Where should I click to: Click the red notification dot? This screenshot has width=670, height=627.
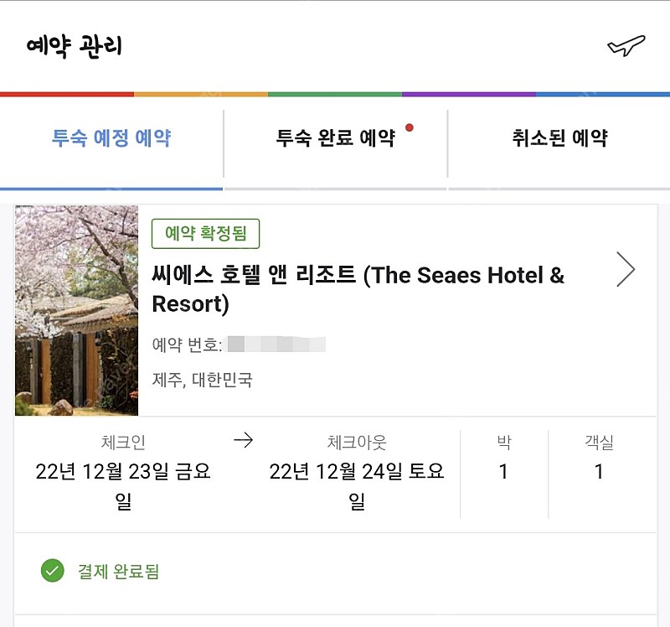pos(410,127)
